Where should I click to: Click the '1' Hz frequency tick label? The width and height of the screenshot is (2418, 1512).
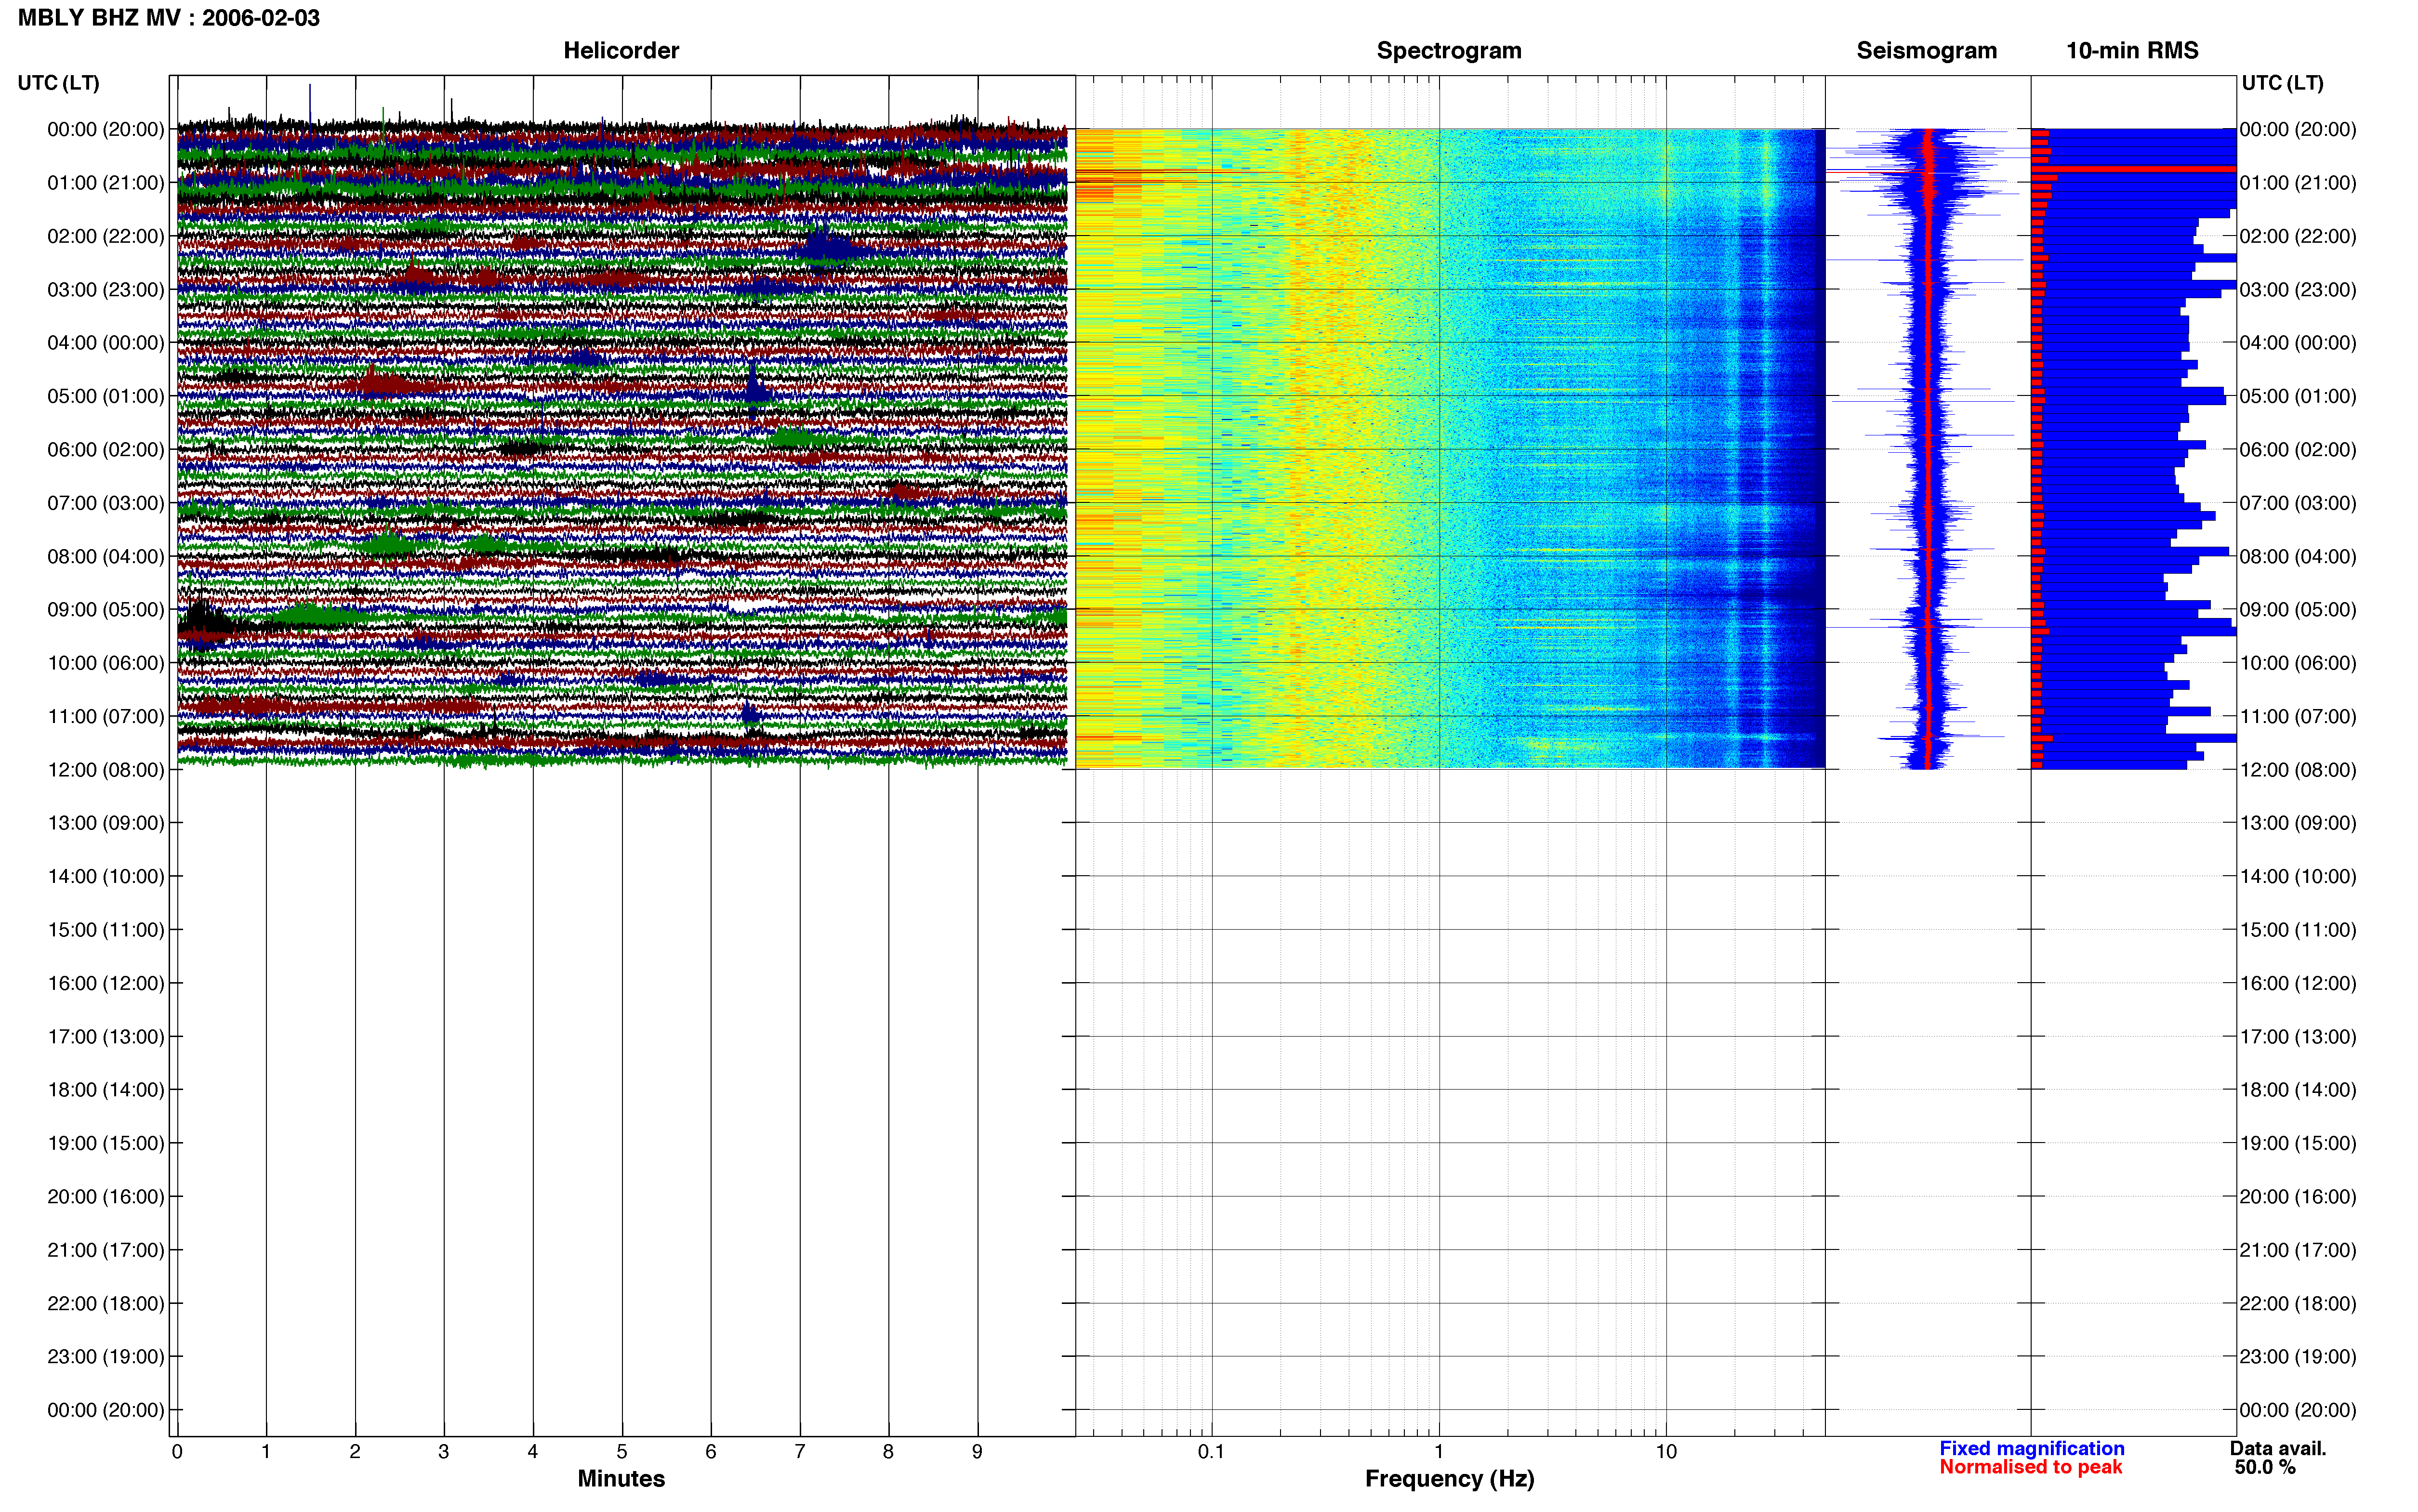click(1439, 1452)
